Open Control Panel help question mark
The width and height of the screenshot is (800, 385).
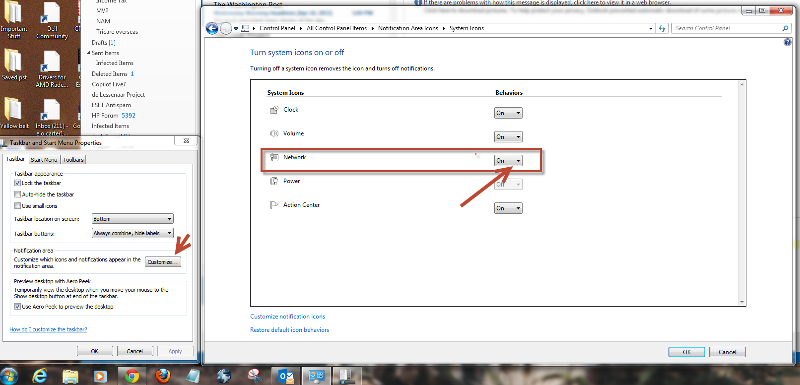click(x=787, y=42)
